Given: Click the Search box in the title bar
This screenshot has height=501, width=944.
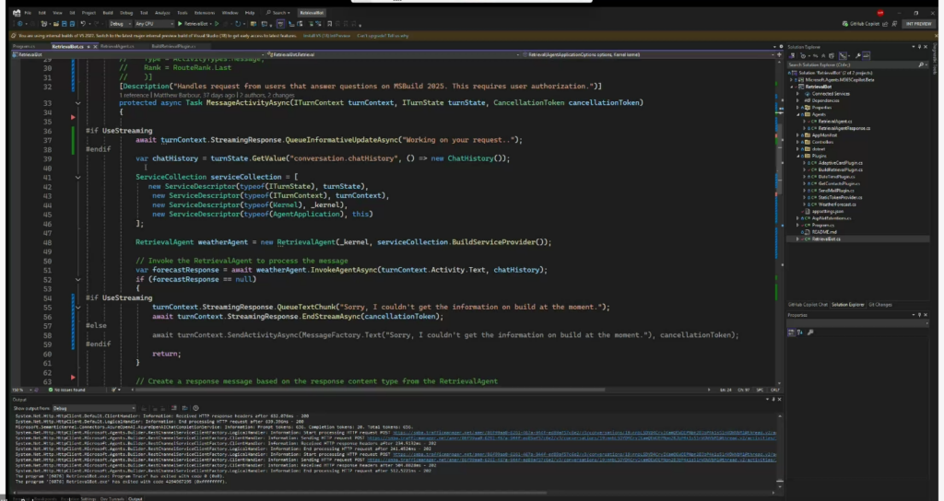Looking at the screenshot, I should [x=277, y=13].
